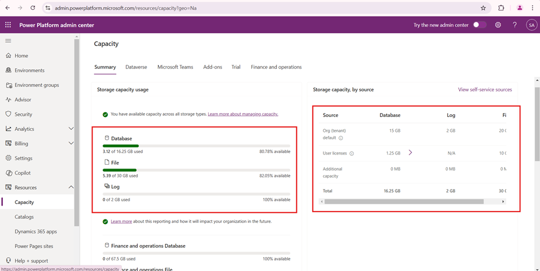
Task: Toggle Try the new admin center switch
Action: click(x=479, y=25)
